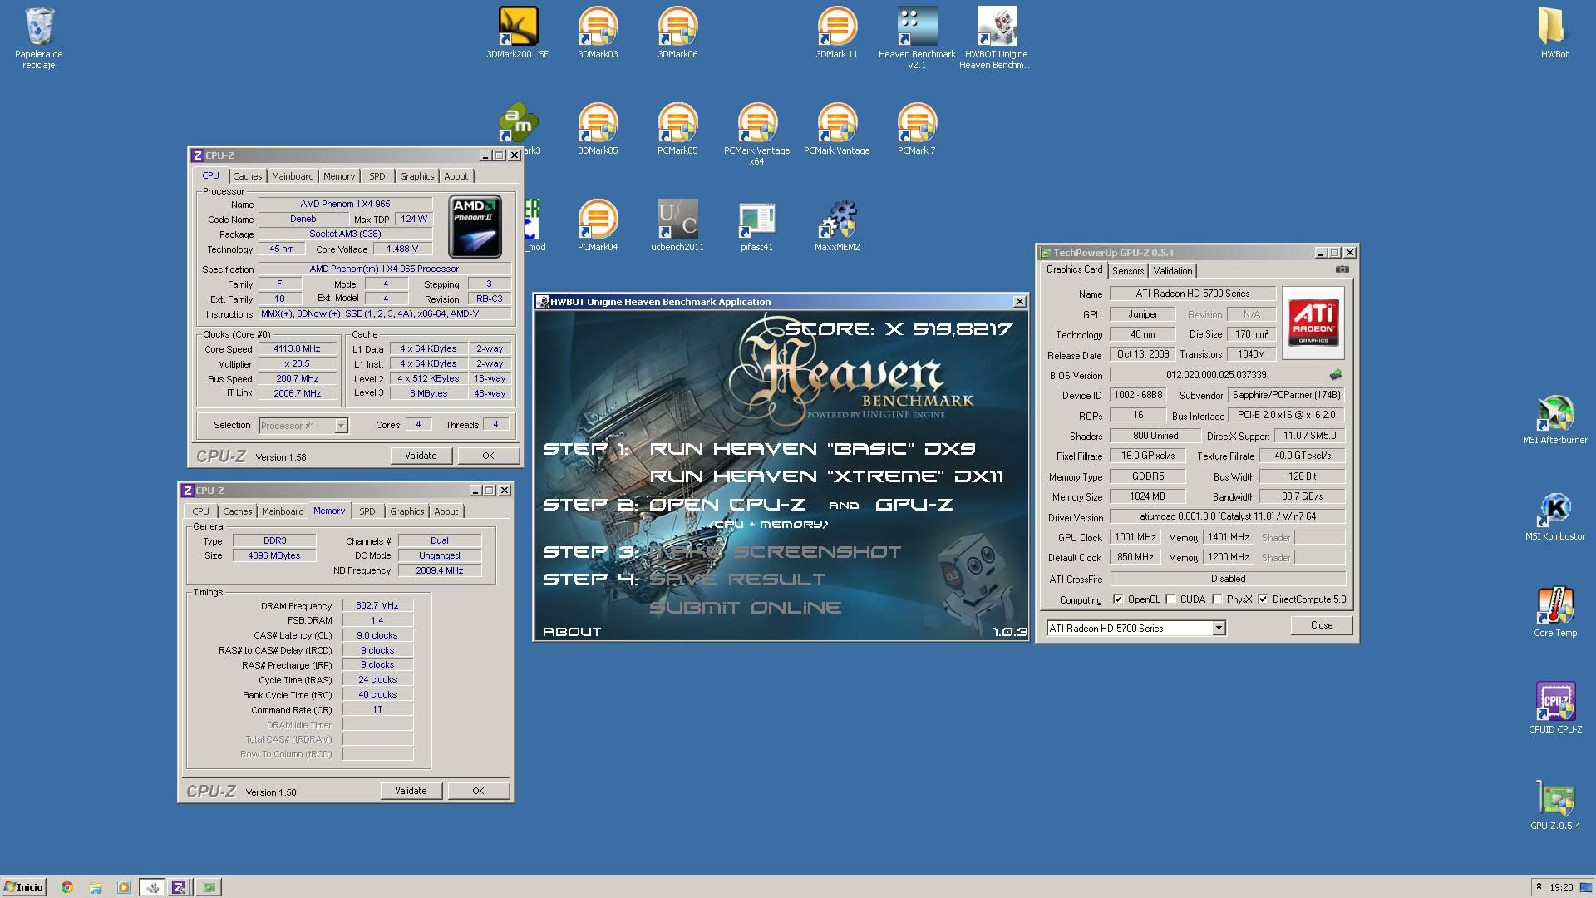Click Run Heaven "Basic" DX9

click(x=812, y=449)
